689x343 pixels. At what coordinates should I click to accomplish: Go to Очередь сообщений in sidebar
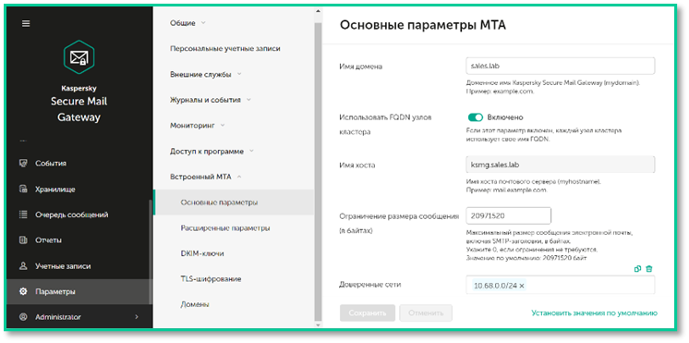tap(72, 215)
